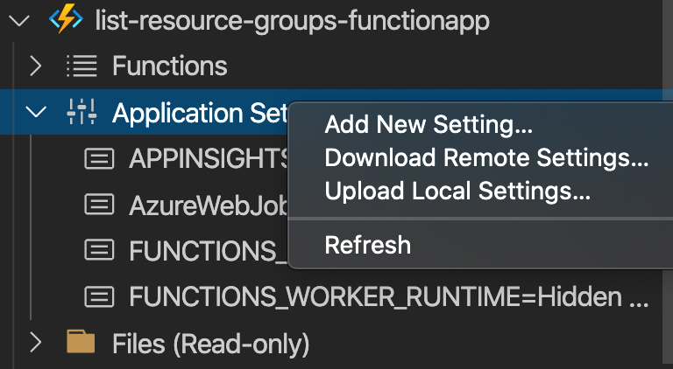This screenshot has height=369, width=673.
Task: Click the Azure Function App lightning icon
Action: point(66,20)
